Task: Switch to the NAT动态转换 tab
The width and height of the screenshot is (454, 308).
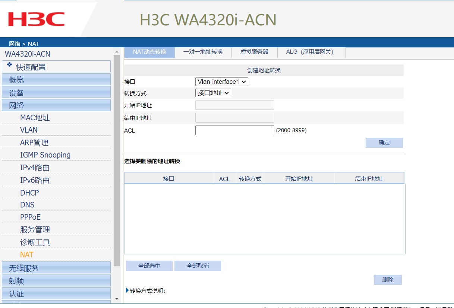Action: (x=149, y=52)
